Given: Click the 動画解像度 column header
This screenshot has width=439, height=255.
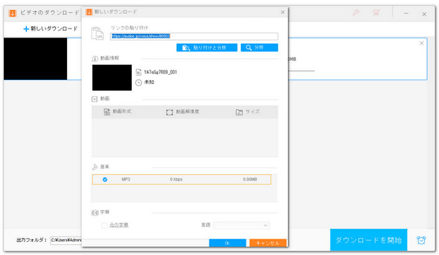Looking at the screenshot, I should pos(182,112).
